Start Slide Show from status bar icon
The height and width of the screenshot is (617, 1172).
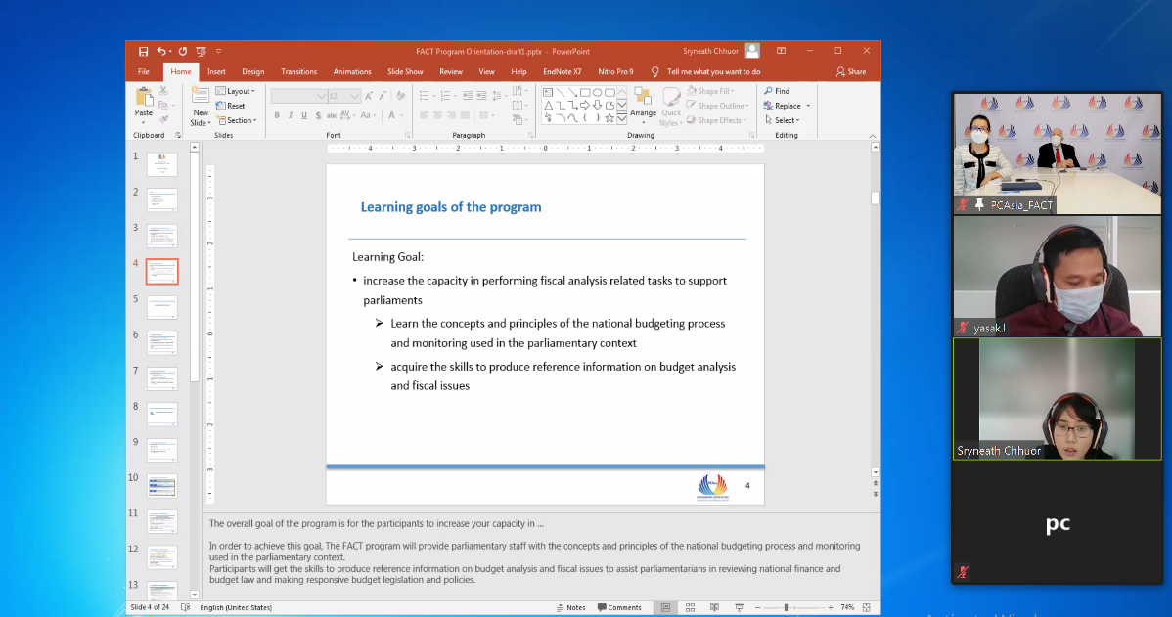[x=740, y=608]
